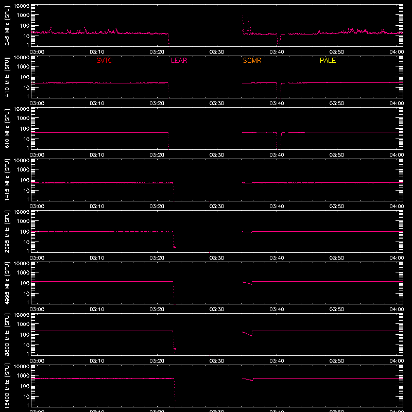Click the SVTO station label
This screenshot has width=412, height=412.
[x=105, y=60]
